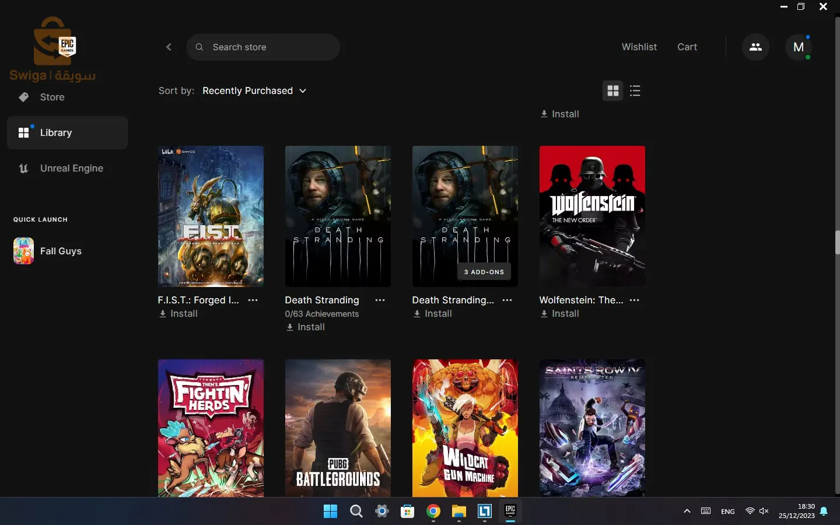Select the Unreal Engine sidebar icon

pos(23,169)
